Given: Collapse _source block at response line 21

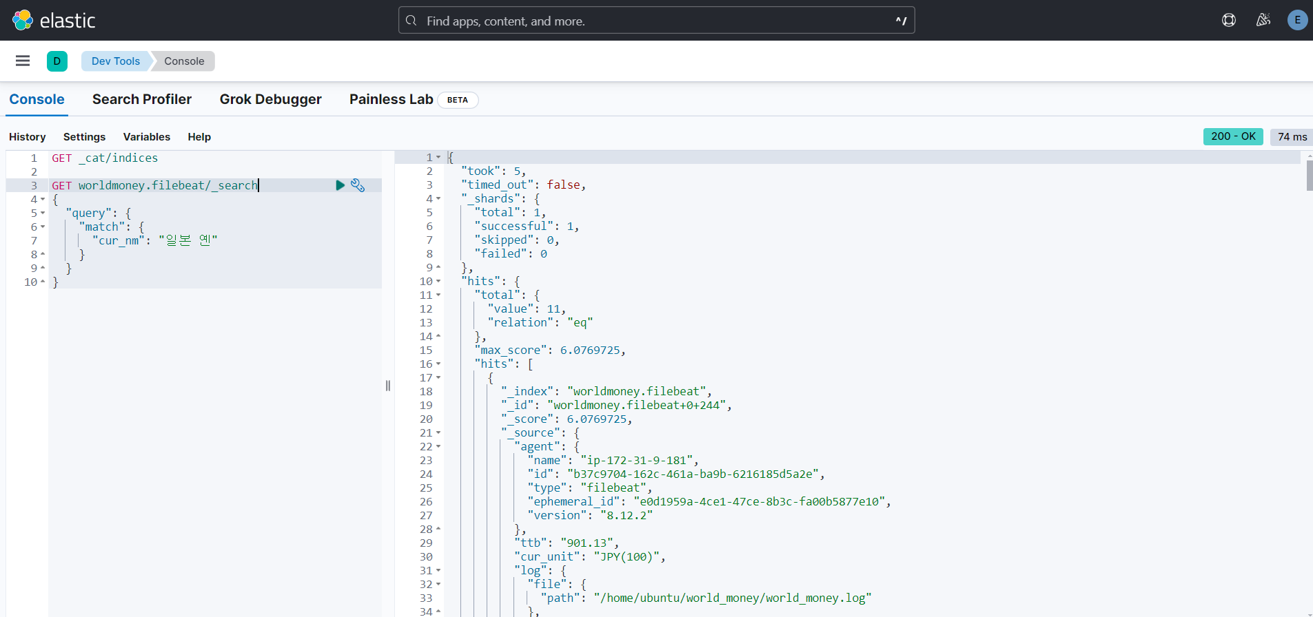Looking at the screenshot, I should tap(438, 432).
